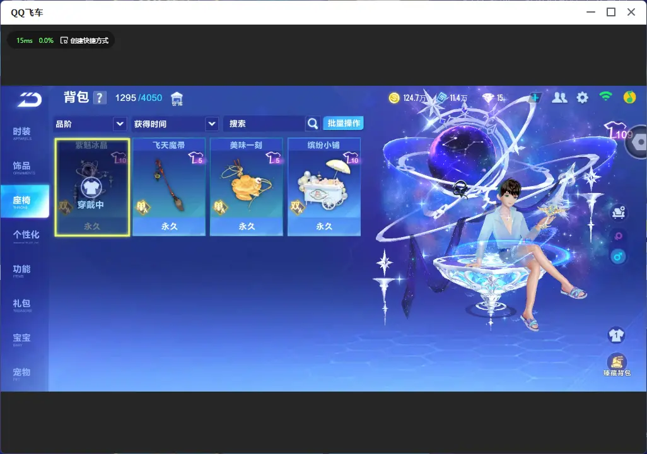This screenshot has width=647, height=454.
Task: Select the 美味一刻 item card
Action: pos(247,187)
